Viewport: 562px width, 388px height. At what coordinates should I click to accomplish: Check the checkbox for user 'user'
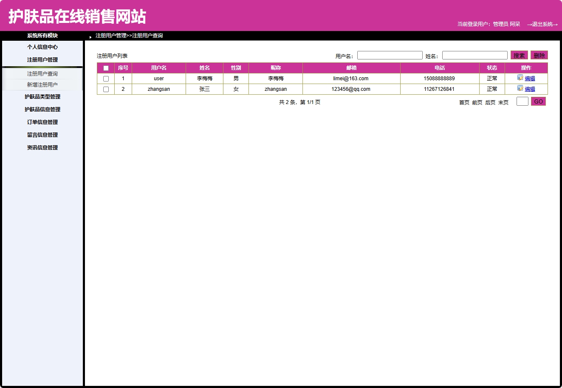click(x=106, y=78)
